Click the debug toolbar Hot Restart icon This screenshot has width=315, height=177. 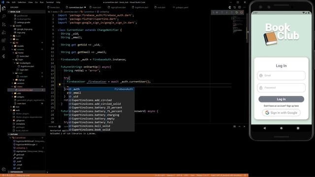236,12
